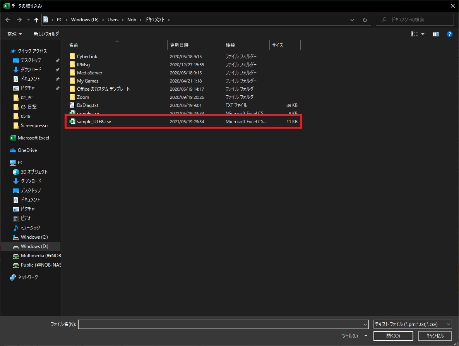The width and height of the screenshot is (459, 346).
Task: Click the ドキュメントの検索 search box
Action: [x=415, y=20]
